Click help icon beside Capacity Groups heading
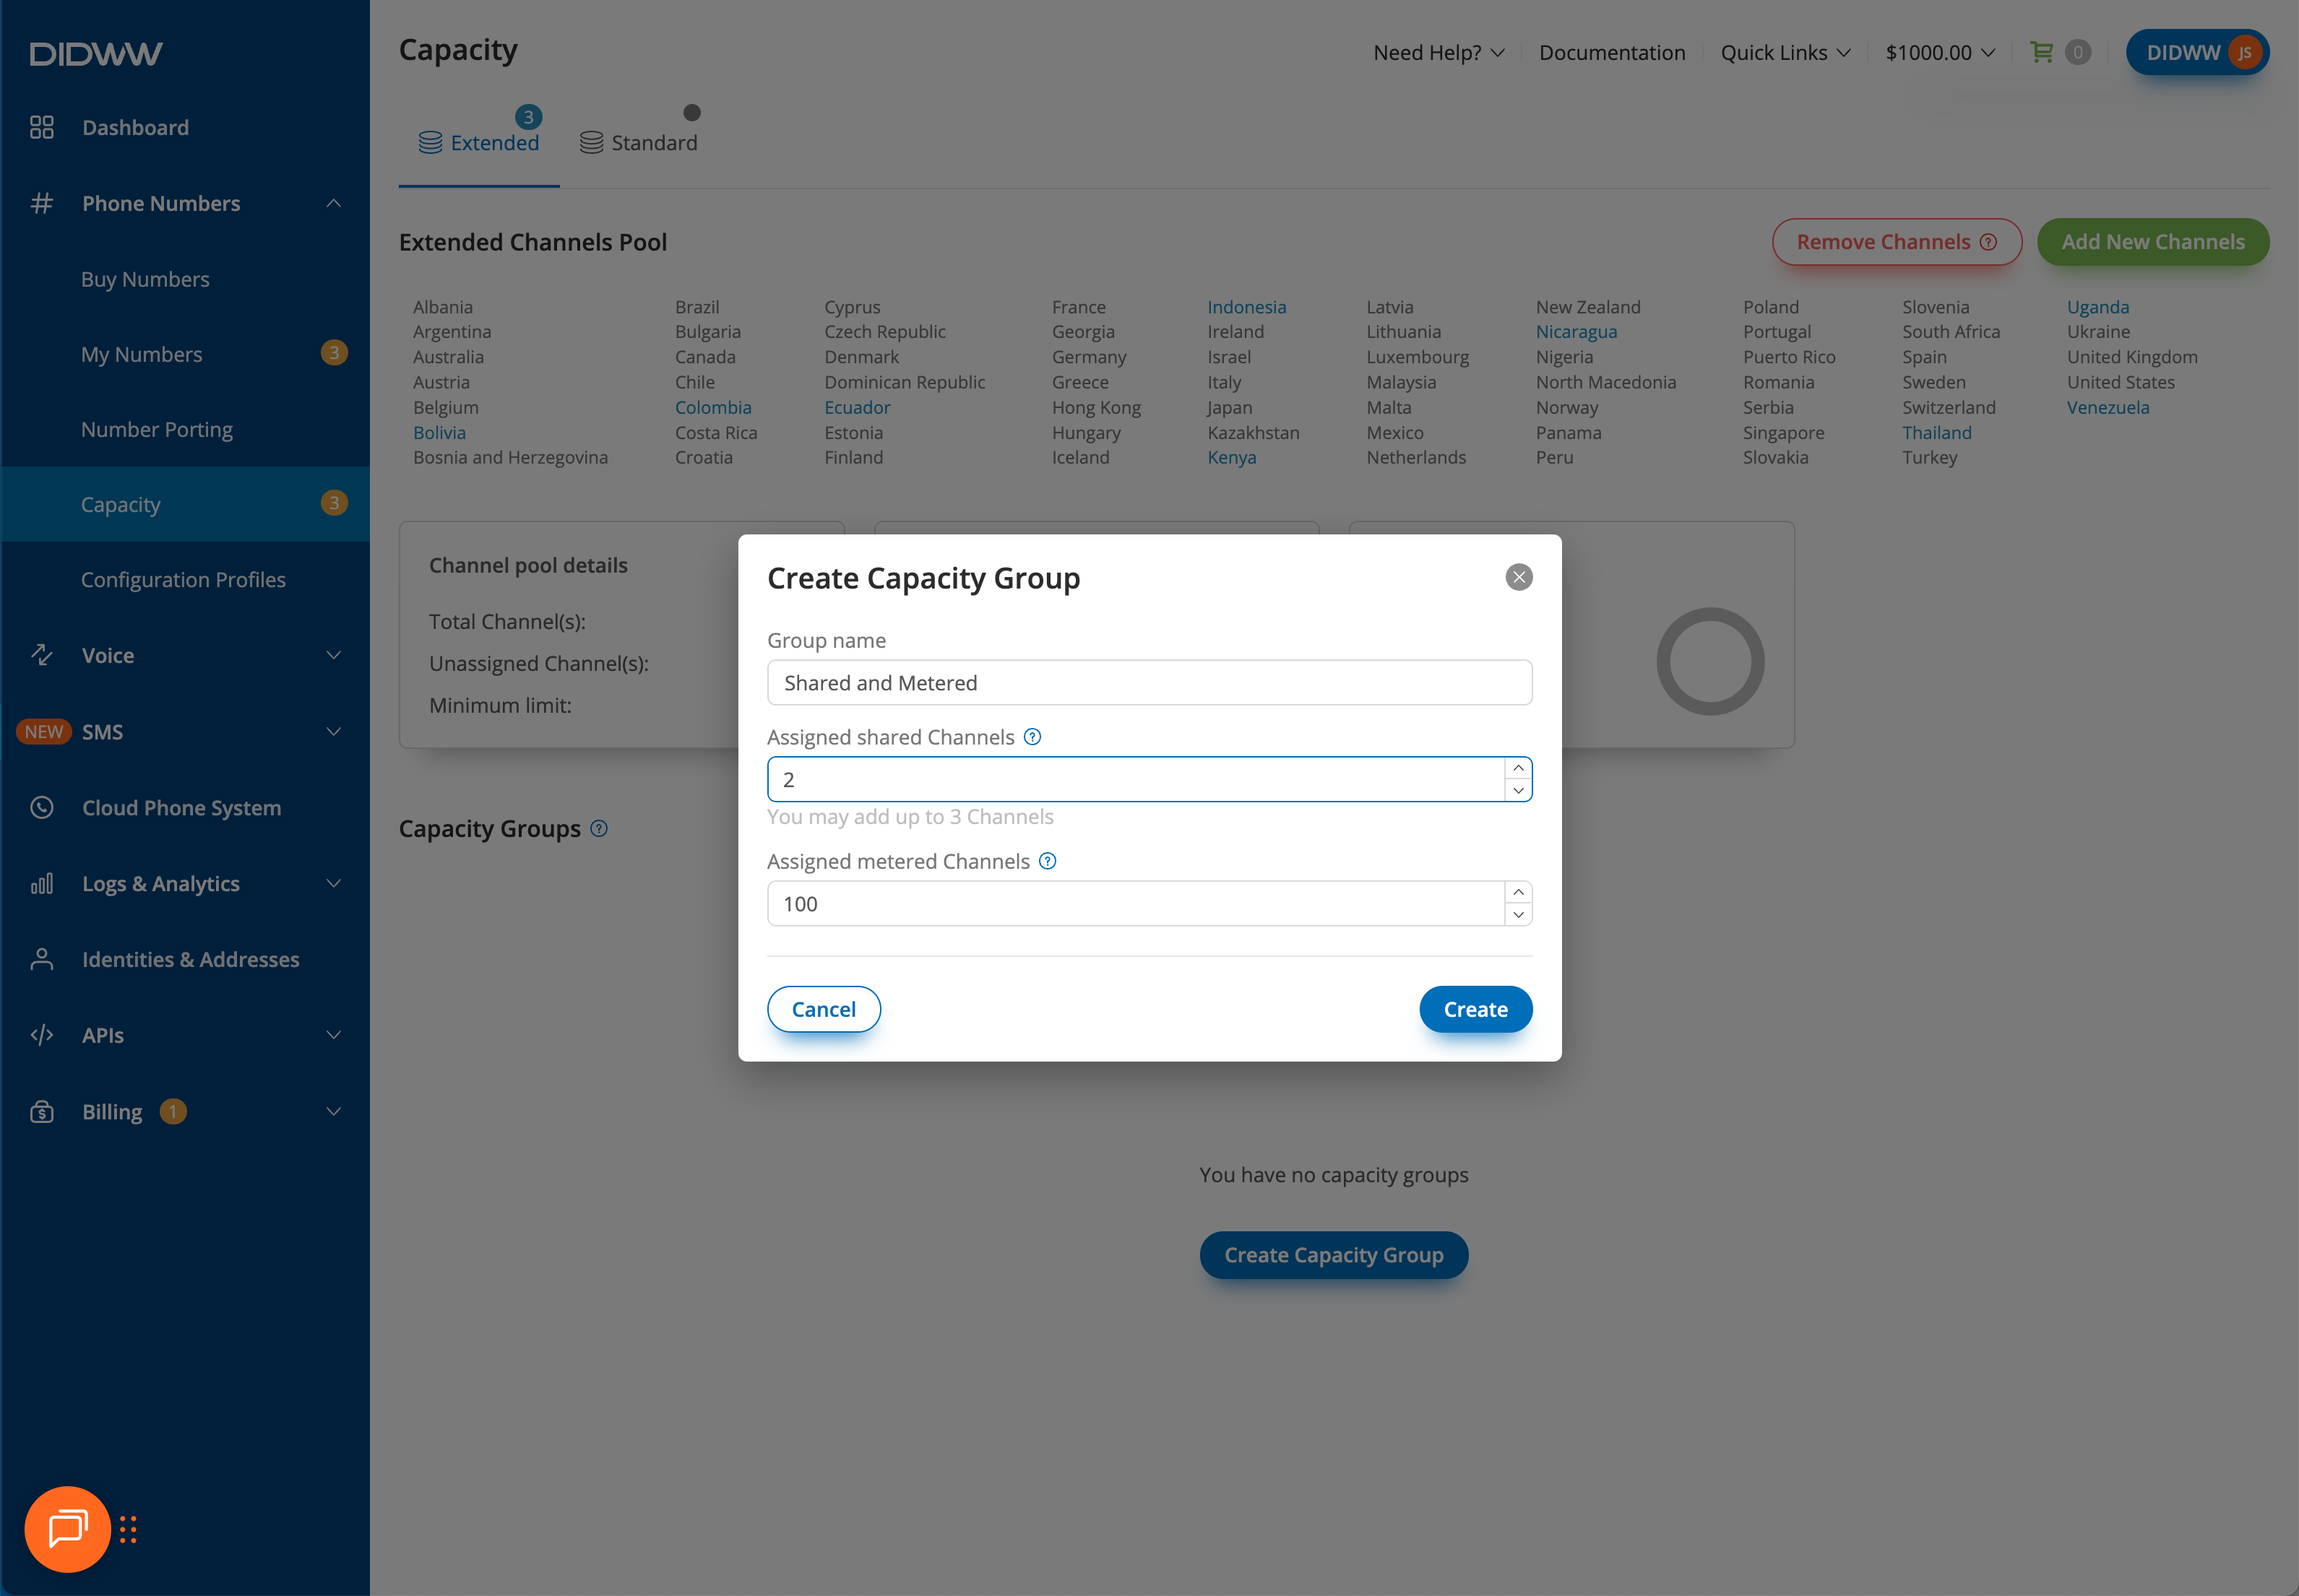 click(x=598, y=828)
